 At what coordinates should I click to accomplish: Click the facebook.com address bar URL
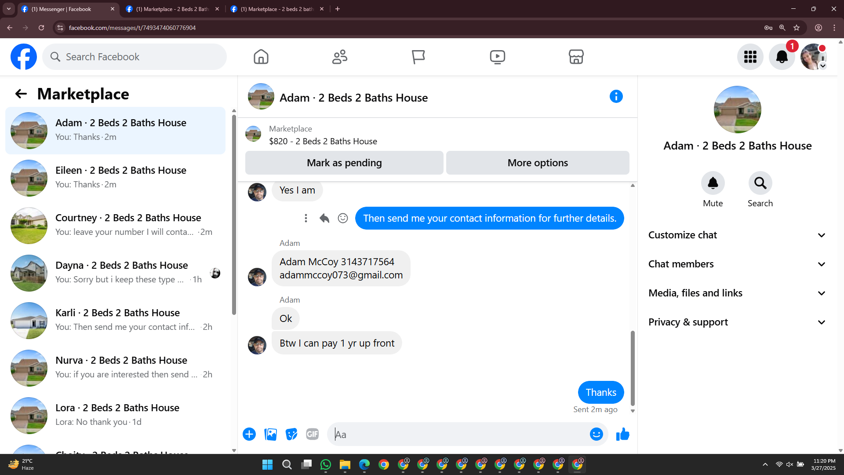pyautogui.click(x=132, y=28)
